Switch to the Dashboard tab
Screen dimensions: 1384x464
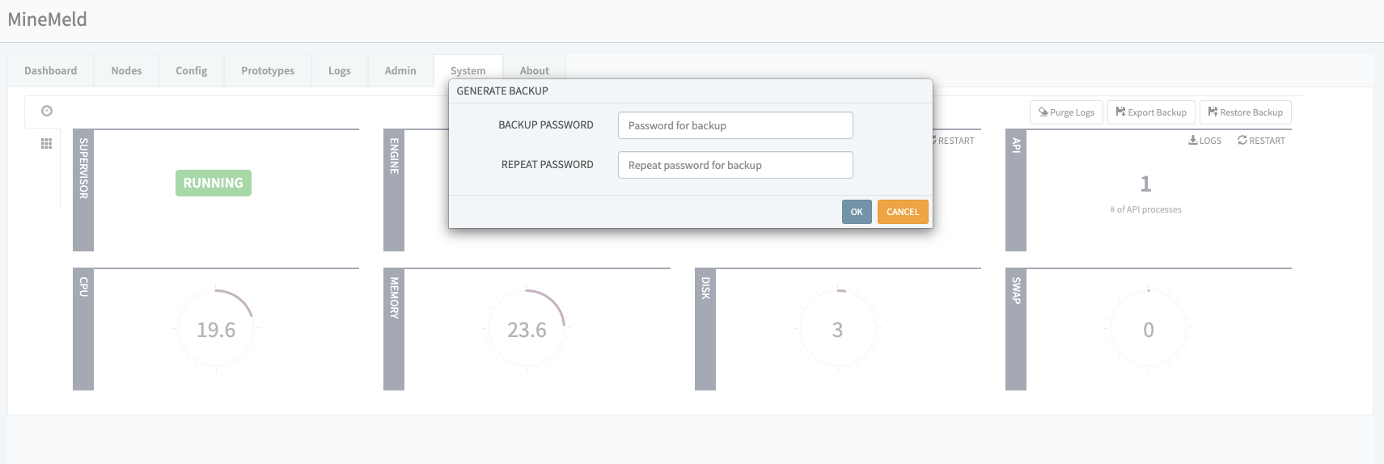(x=50, y=71)
